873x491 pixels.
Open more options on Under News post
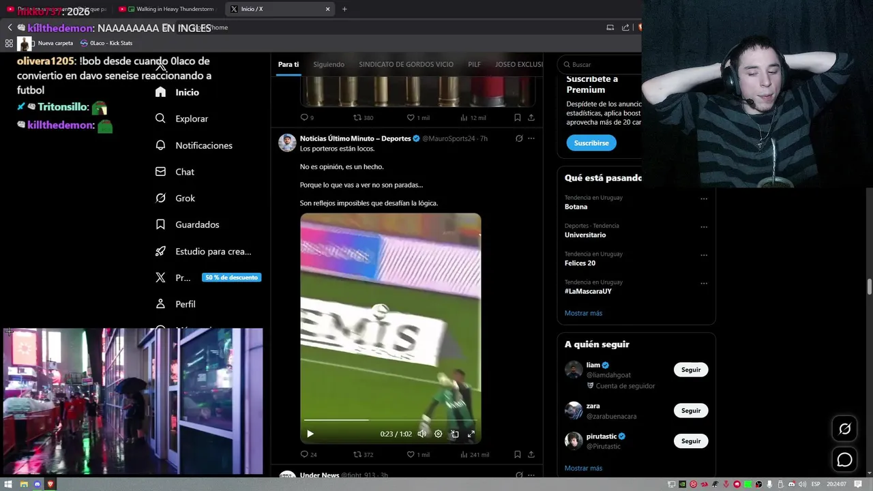click(x=531, y=475)
